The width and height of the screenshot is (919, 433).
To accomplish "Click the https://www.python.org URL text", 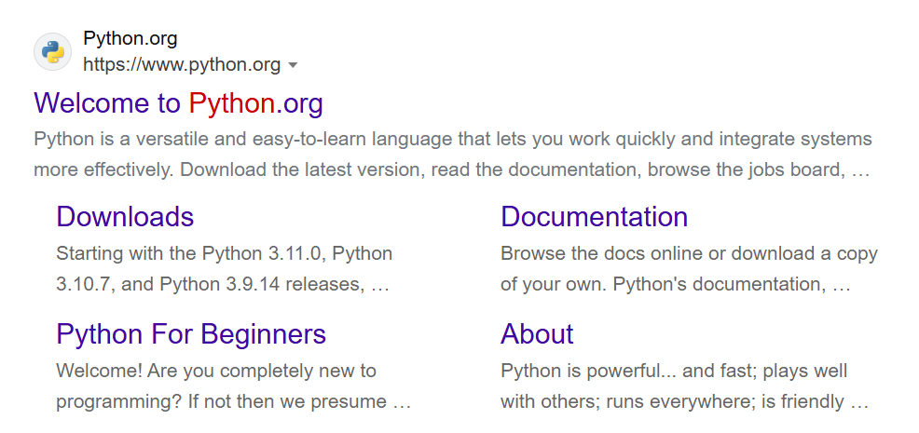I will (182, 64).
